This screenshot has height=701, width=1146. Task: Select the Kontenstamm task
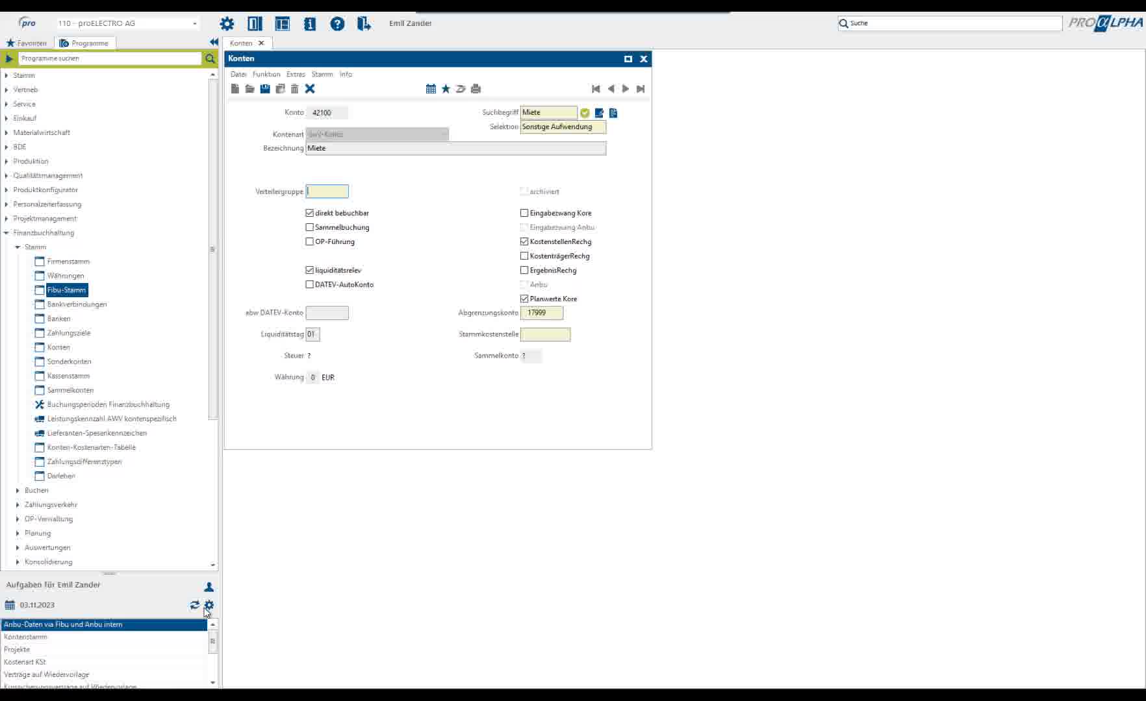[x=104, y=637]
